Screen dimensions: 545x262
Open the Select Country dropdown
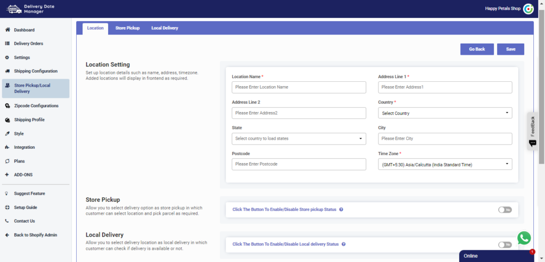(444, 113)
